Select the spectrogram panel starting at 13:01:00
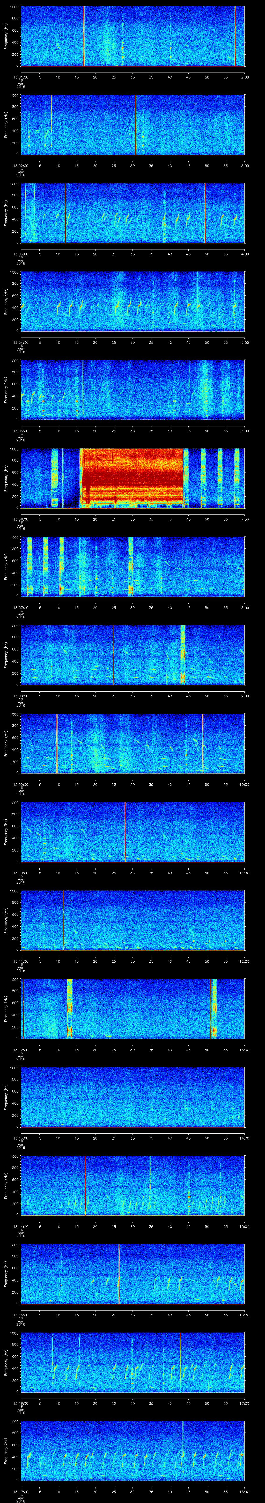The width and height of the screenshot is (265, 1503). point(133,36)
